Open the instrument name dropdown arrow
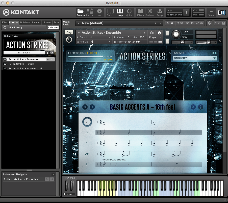 tap(79, 33)
